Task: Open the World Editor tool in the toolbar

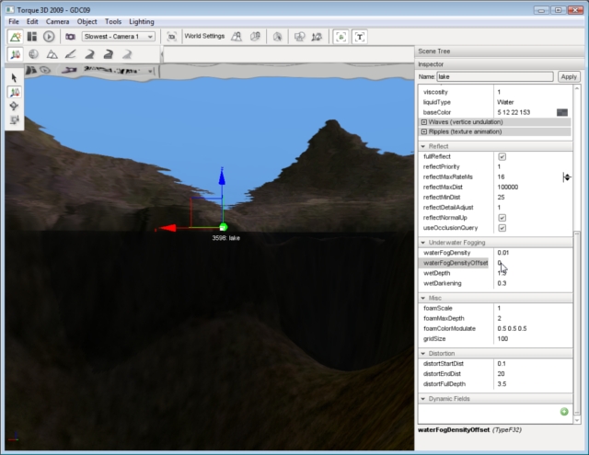Action: click(x=16, y=37)
